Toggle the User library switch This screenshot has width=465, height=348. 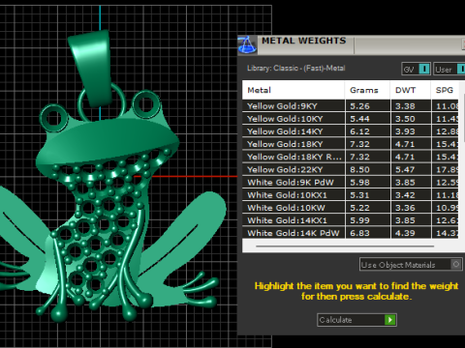[461, 69]
